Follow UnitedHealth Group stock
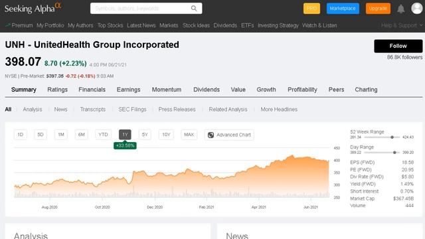 pyautogui.click(x=398, y=46)
